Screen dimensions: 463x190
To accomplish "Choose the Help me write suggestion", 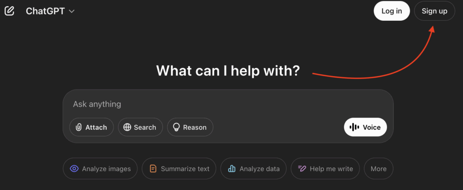I will (x=325, y=169).
